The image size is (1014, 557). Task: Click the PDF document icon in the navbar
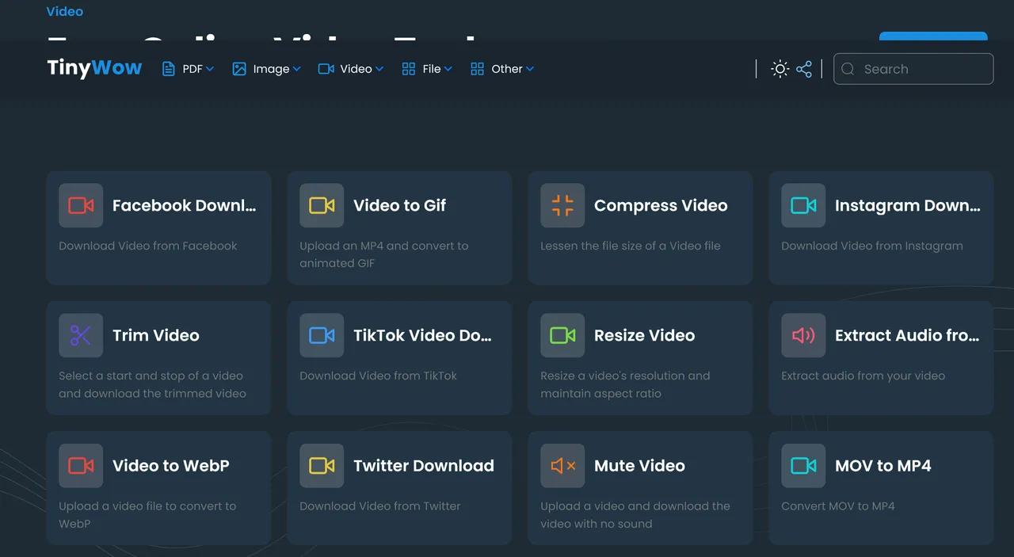[168, 69]
